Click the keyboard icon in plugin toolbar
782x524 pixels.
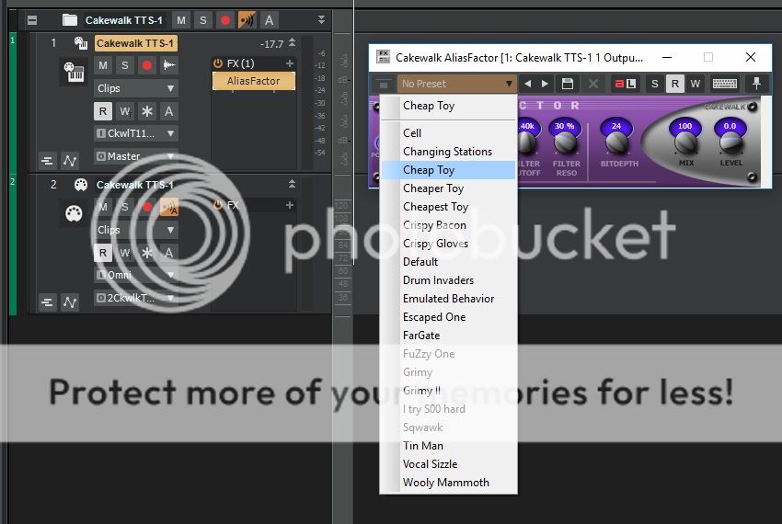(x=725, y=84)
